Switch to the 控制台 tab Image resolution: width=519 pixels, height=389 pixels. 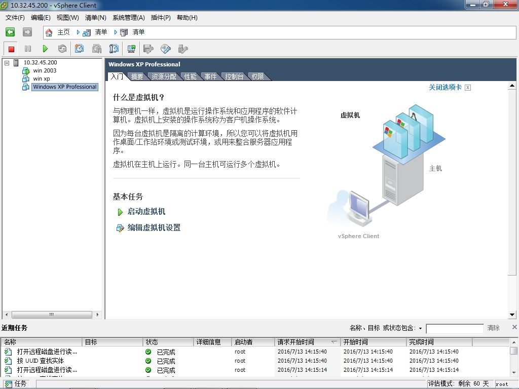click(234, 77)
